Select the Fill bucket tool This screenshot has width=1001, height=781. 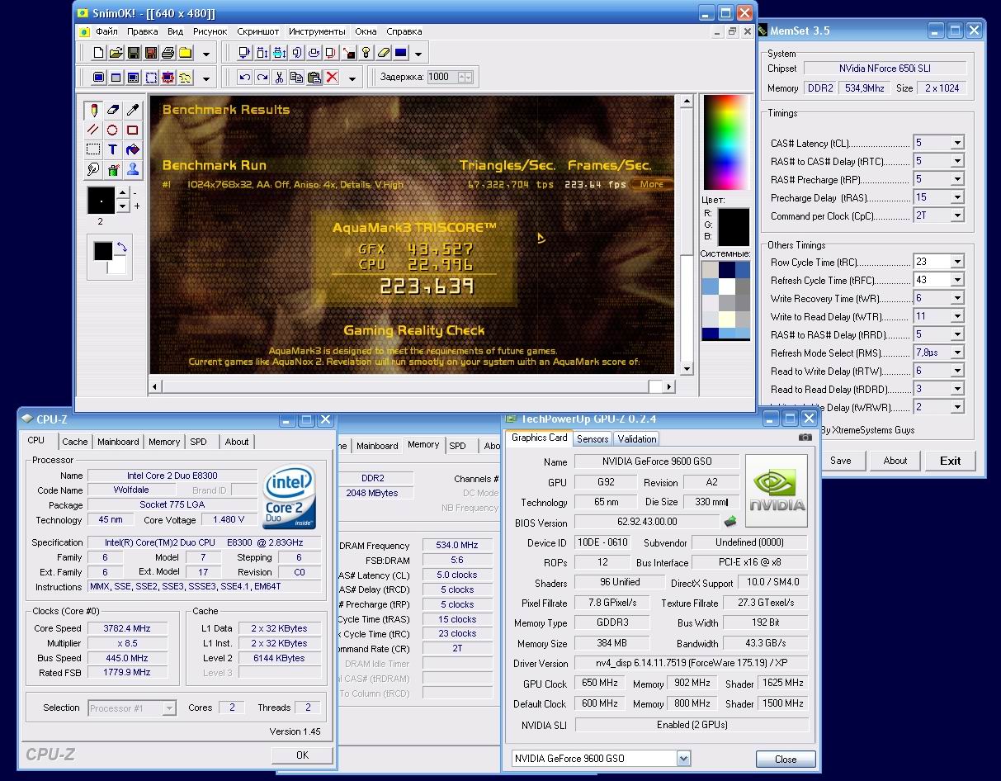point(132,149)
